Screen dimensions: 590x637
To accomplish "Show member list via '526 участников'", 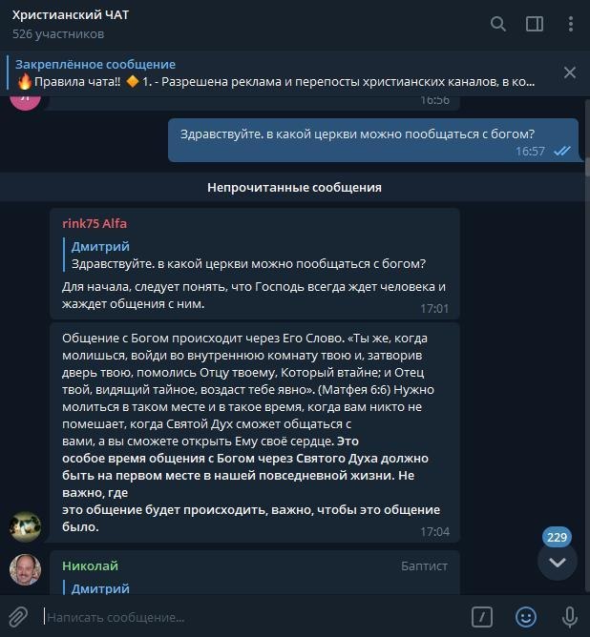I will pyautogui.click(x=58, y=33).
